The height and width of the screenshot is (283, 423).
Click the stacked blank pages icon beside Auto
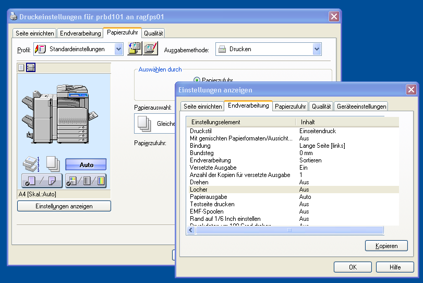point(53,164)
